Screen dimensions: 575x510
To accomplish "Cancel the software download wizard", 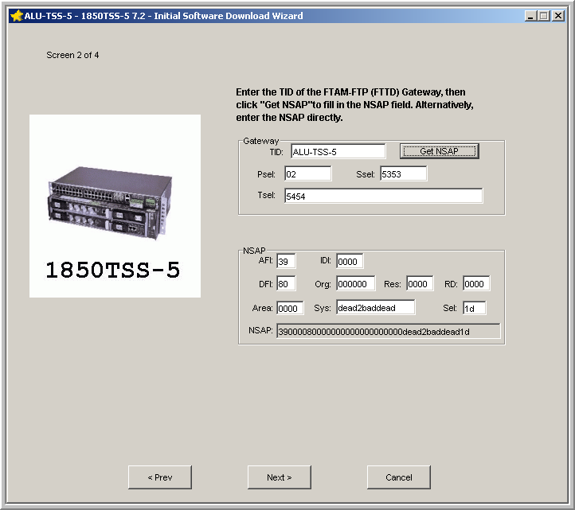I will [x=399, y=477].
